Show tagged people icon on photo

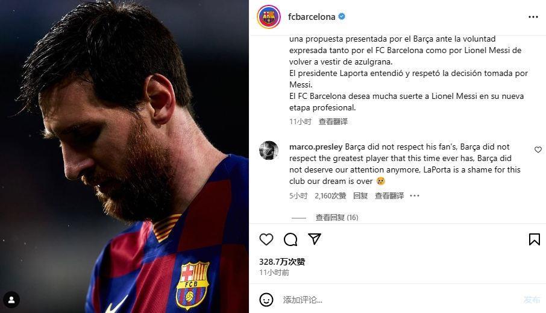11,300
